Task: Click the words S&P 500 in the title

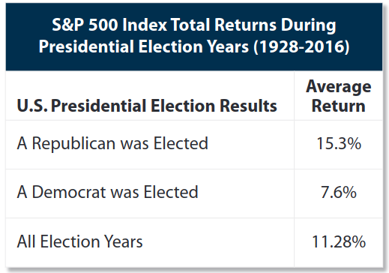Action: 85,25
